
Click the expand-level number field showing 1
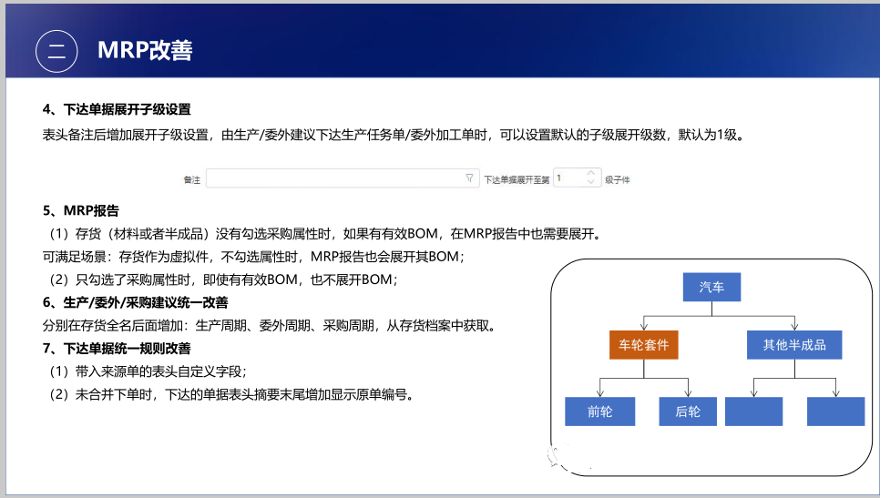pos(568,179)
